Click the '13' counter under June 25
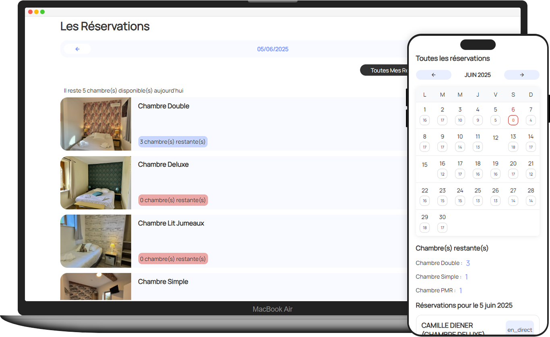The width and height of the screenshot is (550, 337). [478, 200]
